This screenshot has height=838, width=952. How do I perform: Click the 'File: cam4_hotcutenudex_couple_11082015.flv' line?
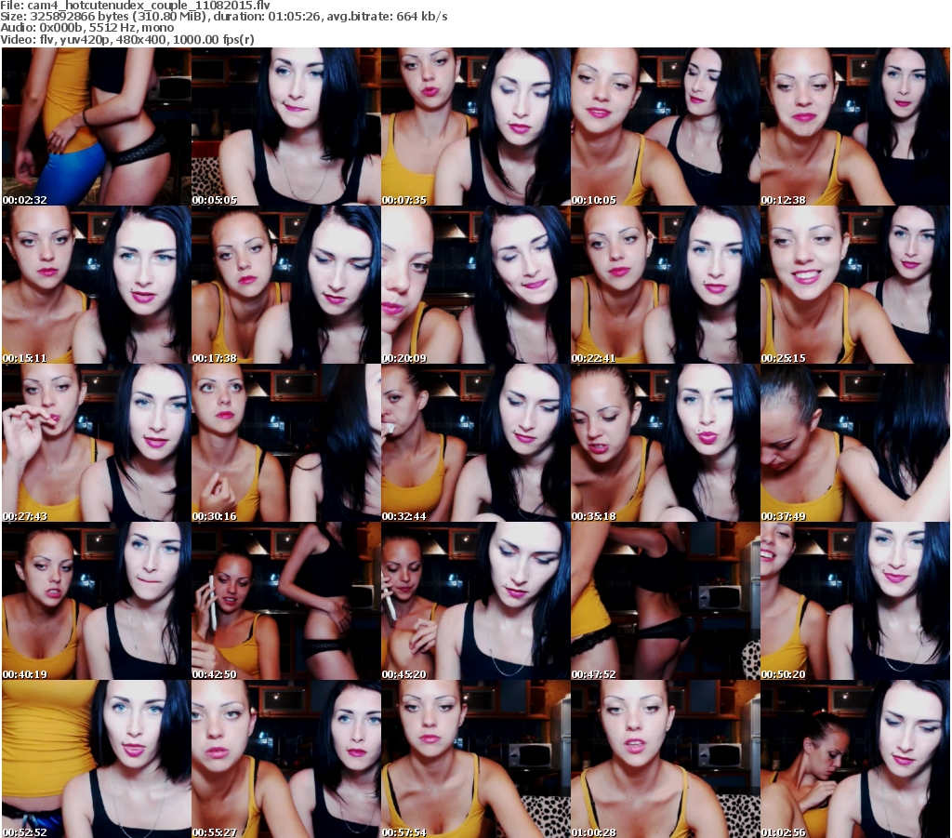coord(136,6)
